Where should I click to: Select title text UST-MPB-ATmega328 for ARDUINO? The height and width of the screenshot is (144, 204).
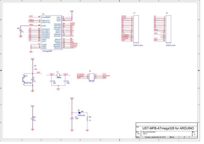(x=168, y=128)
